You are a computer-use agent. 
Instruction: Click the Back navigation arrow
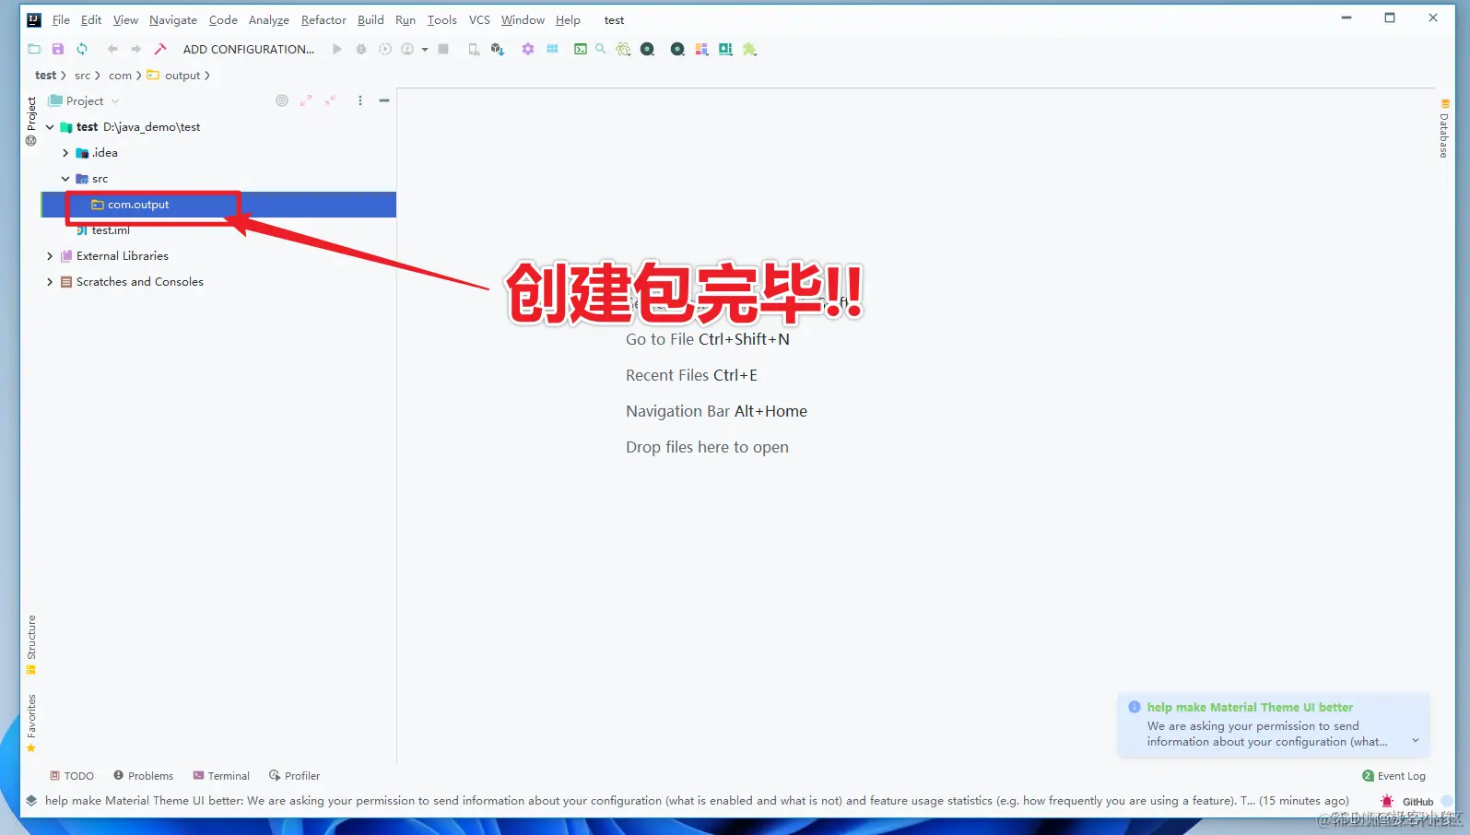click(112, 49)
